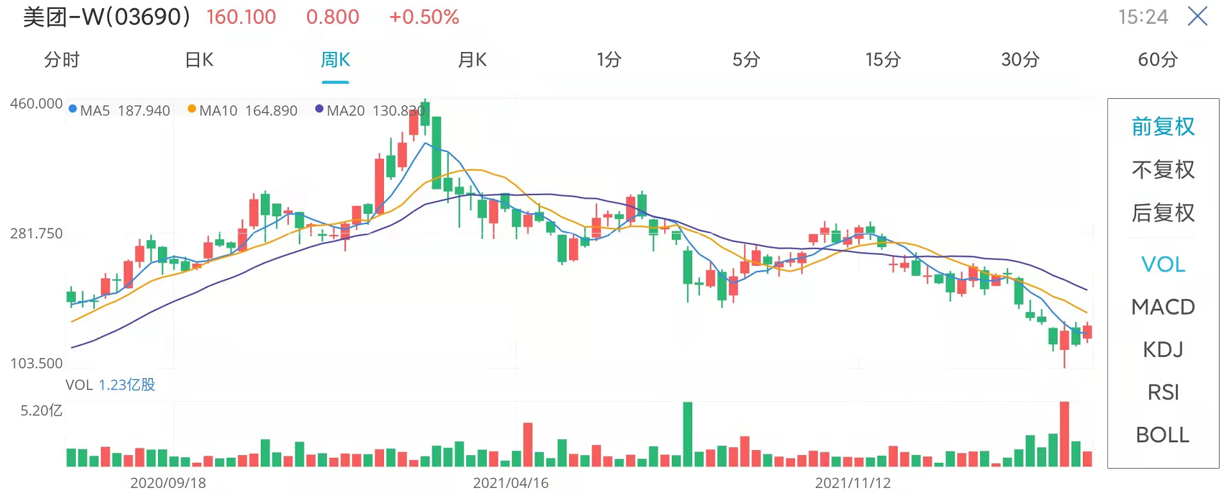The height and width of the screenshot is (493, 1226).
Task: Open the 5分 chart tab
Action: [x=746, y=60]
